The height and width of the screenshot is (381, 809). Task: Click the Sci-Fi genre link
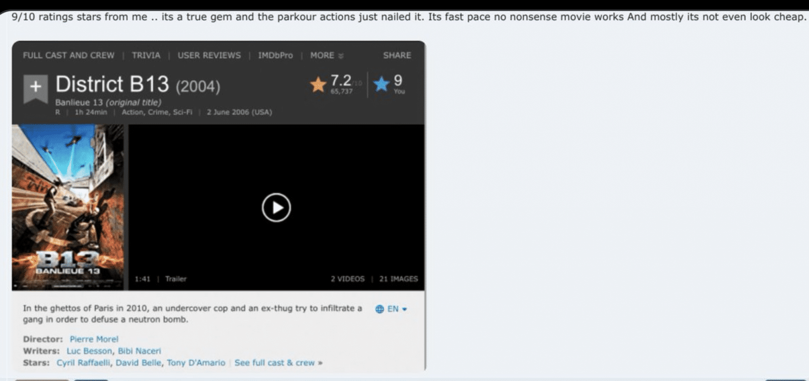[183, 112]
